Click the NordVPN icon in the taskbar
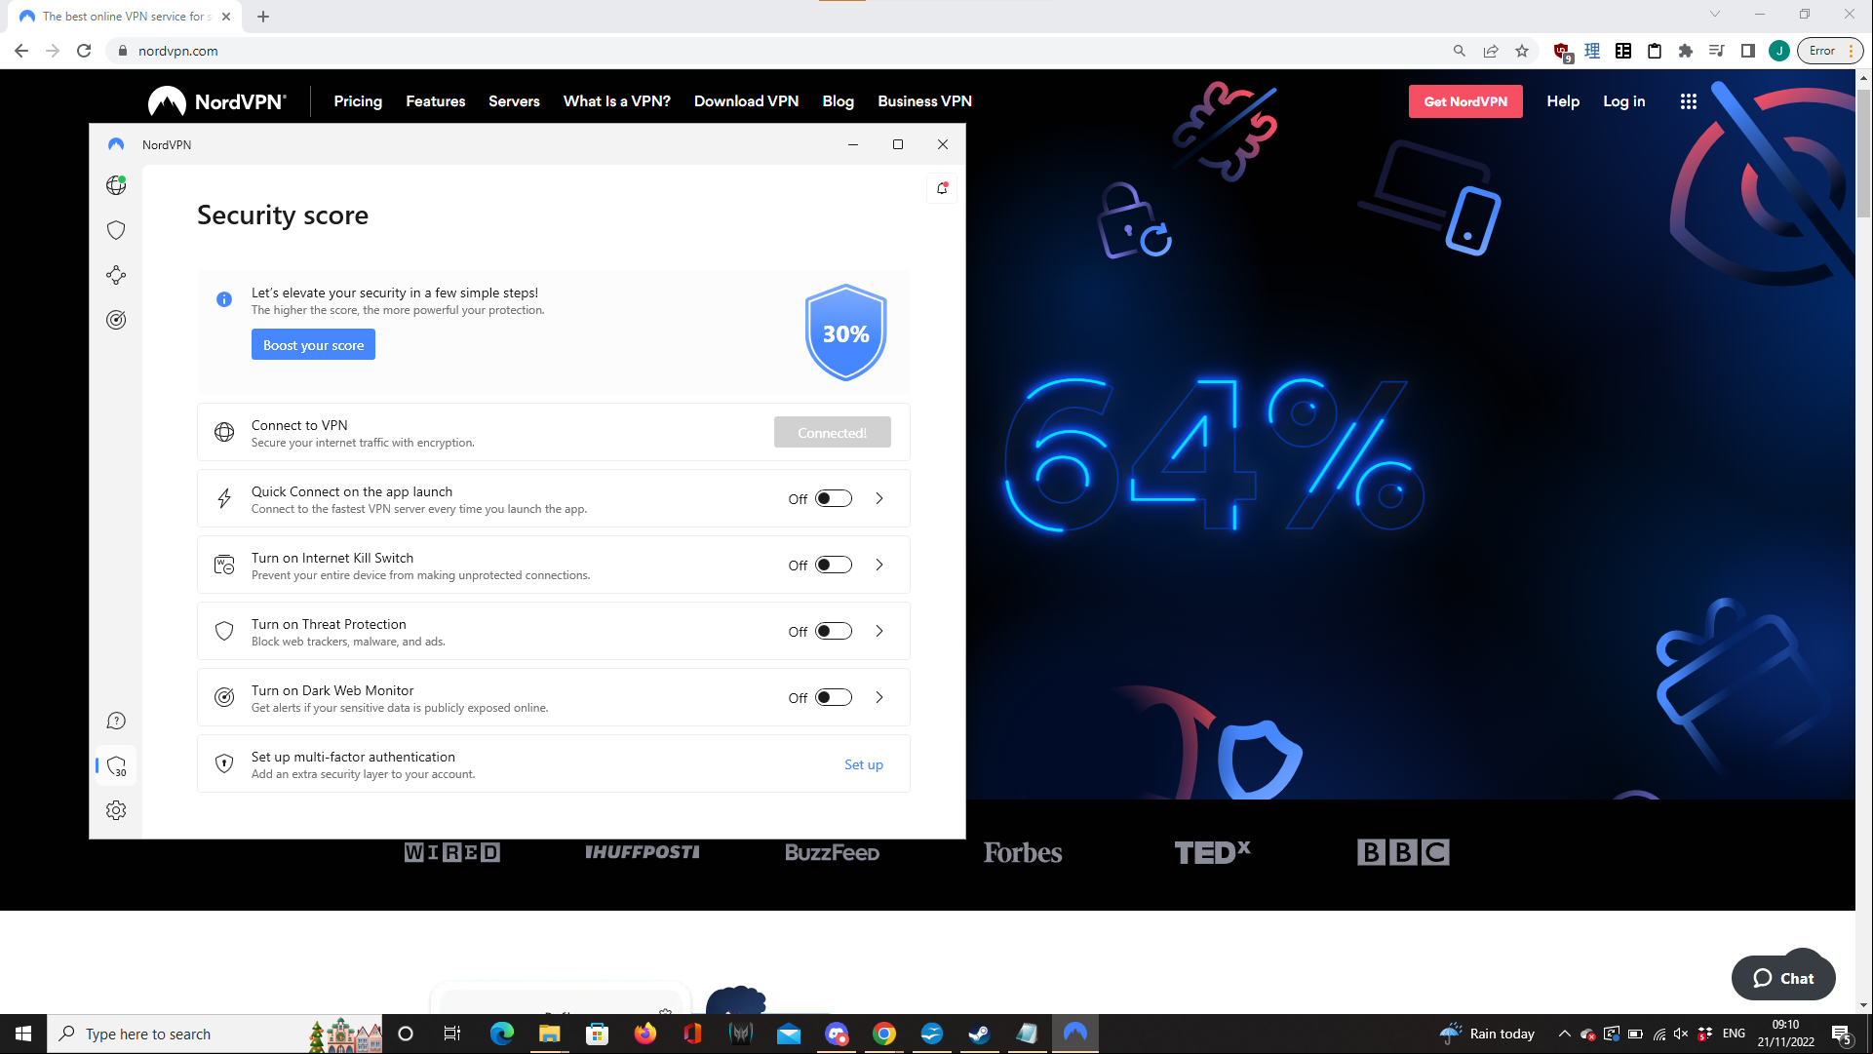The image size is (1873, 1054). click(x=1075, y=1034)
